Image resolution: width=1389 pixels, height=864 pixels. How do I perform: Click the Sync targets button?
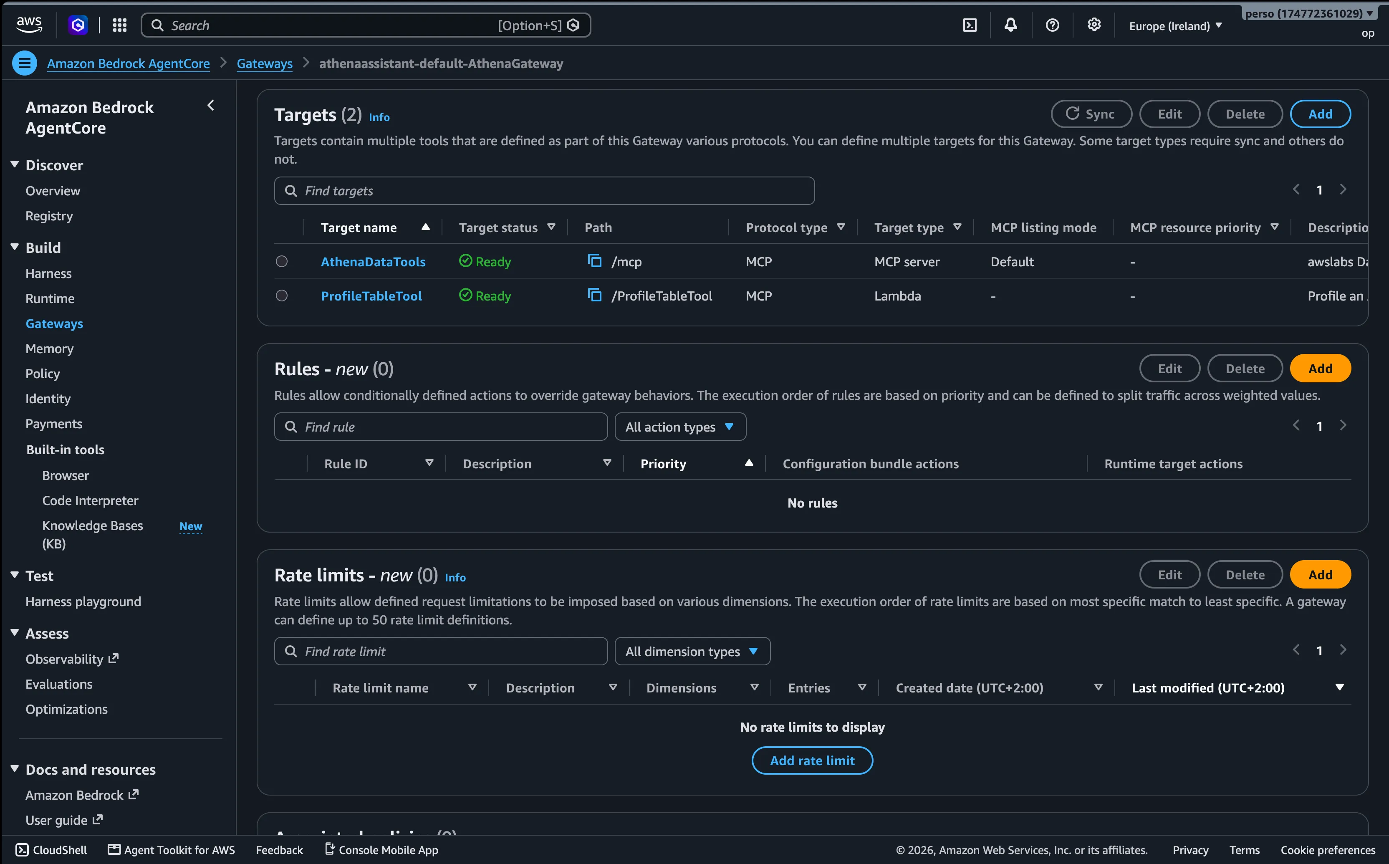click(1091, 114)
